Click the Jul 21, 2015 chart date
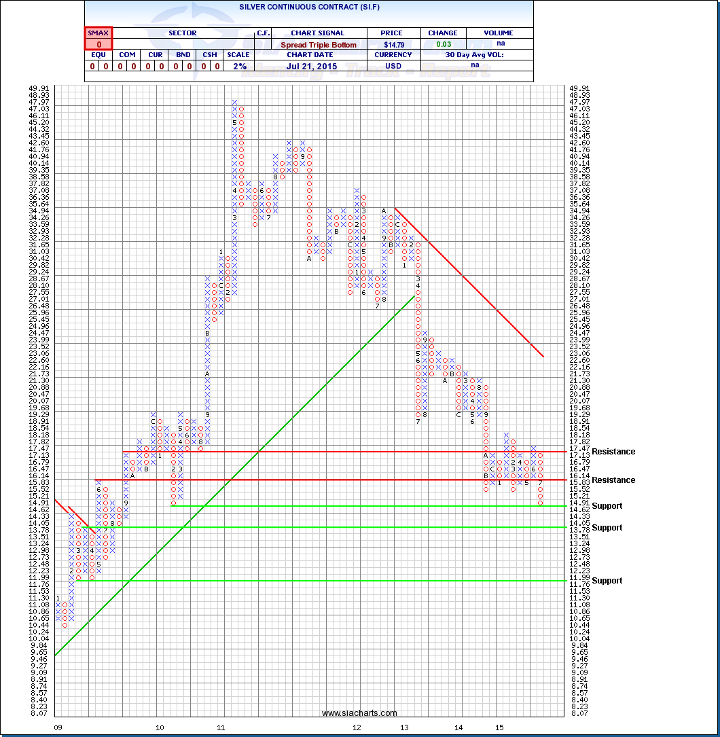720x737 pixels. click(319, 66)
